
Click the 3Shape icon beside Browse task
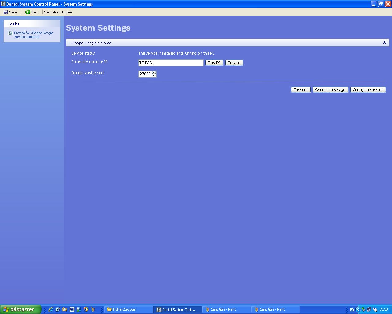pos(10,33)
